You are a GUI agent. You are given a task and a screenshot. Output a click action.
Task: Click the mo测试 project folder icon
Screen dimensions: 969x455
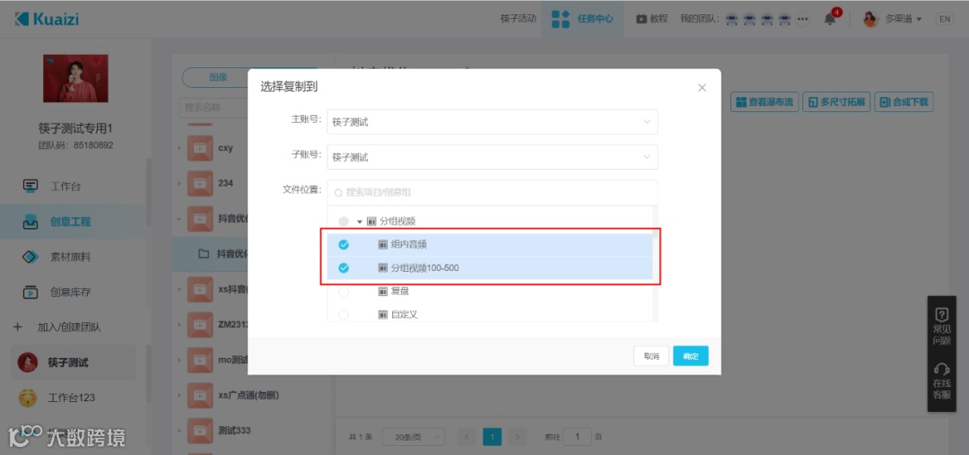[x=199, y=359]
